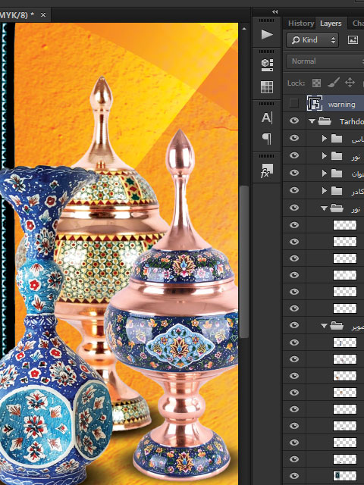
Task: Click folder icon of the نوان group
Action: pos(337,173)
